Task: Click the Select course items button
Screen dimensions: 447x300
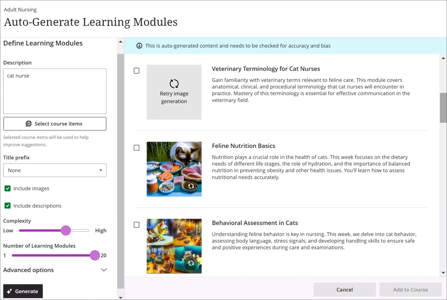Action: pyautogui.click(x=55, y=123)
